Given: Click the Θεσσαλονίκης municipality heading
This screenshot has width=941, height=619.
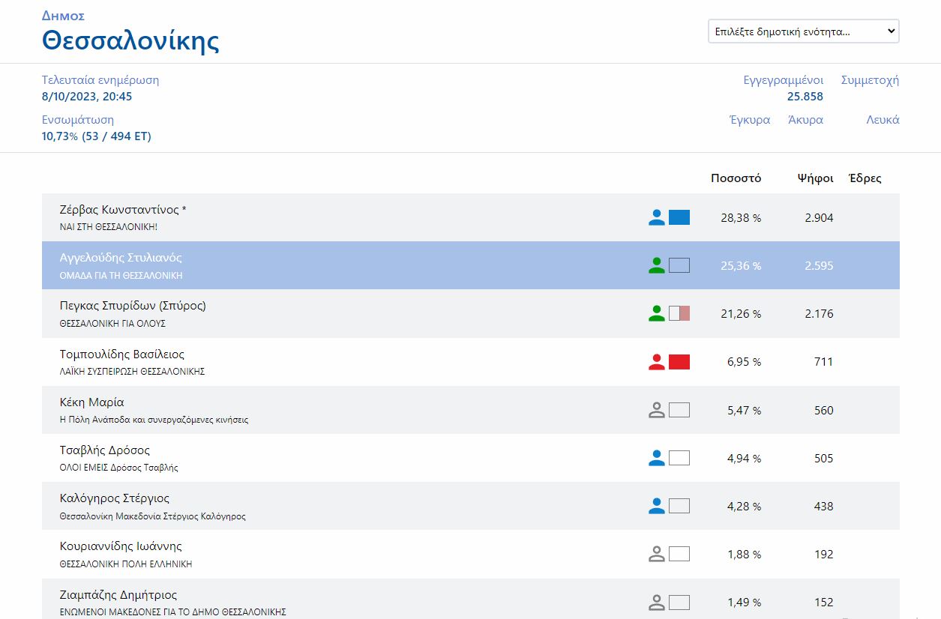Looking at the screenshot, I should (x=130, y=40).
